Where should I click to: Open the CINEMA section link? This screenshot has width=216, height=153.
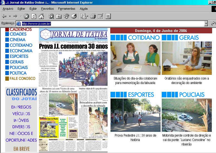click(18, 40)
